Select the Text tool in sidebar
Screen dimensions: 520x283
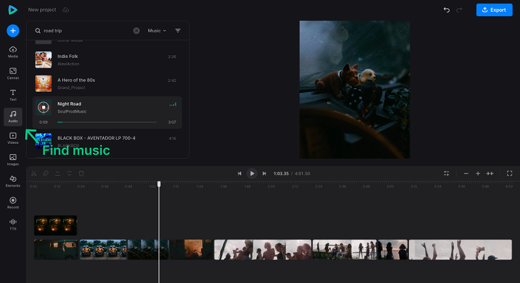pos(13,95)
